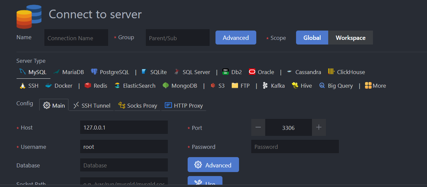
Task: Choose PostgreSQL elephant icon
Action: [x=94, y=72]
